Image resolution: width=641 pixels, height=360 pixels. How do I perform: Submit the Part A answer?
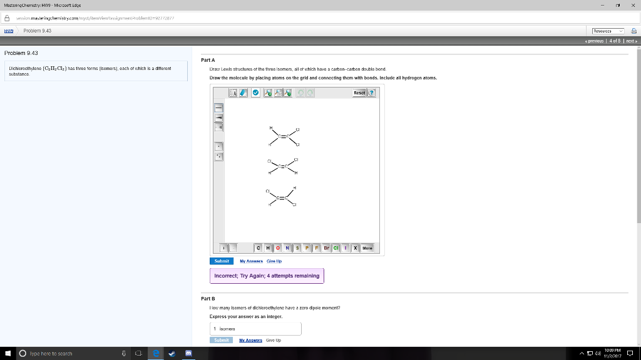point(221,261)
